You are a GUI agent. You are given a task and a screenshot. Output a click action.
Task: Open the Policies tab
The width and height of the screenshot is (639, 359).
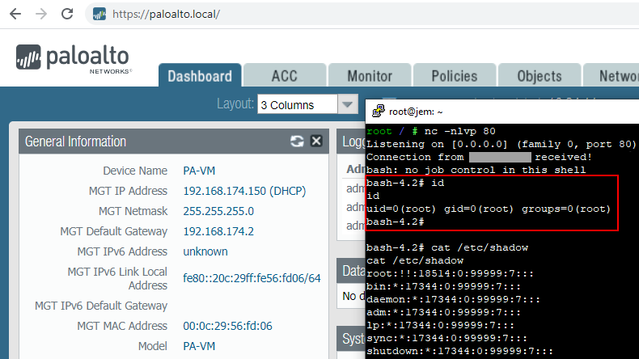tap(455, 76)
